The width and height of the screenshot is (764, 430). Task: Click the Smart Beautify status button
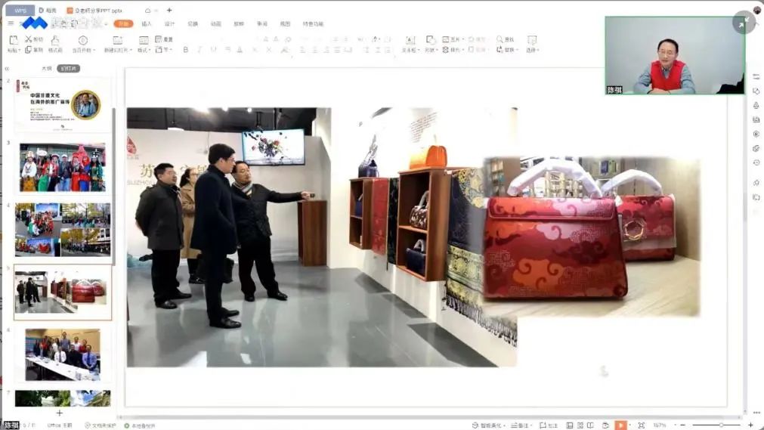click(489, 425)
